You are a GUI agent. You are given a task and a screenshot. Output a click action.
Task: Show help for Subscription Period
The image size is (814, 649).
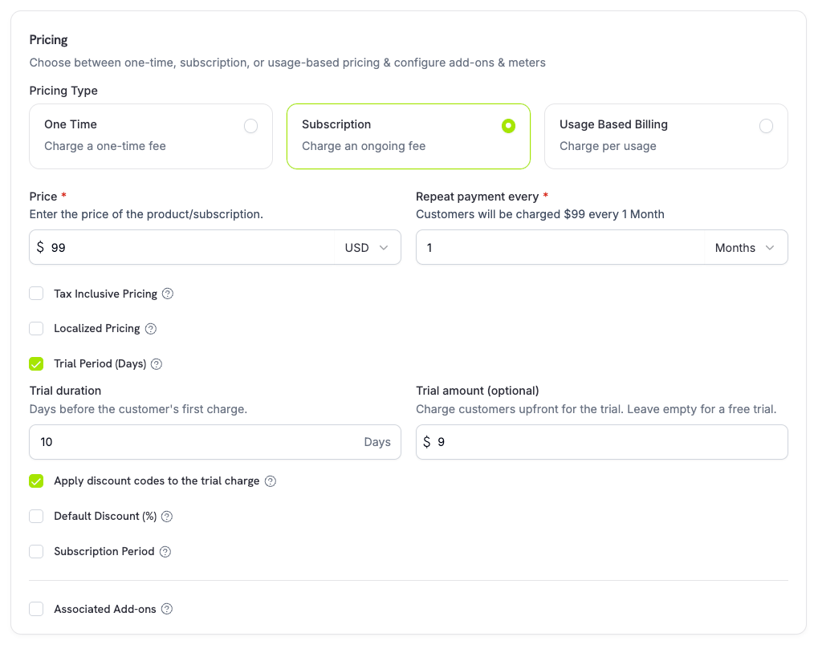point(165,552)
